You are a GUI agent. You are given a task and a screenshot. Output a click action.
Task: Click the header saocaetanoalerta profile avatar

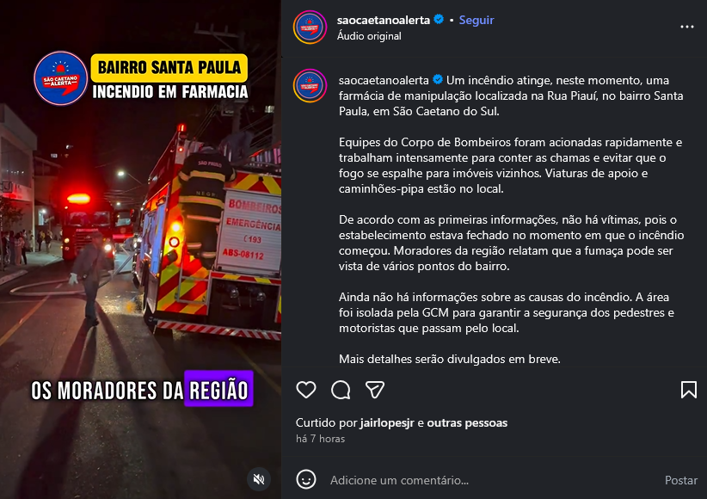point(310,27)
